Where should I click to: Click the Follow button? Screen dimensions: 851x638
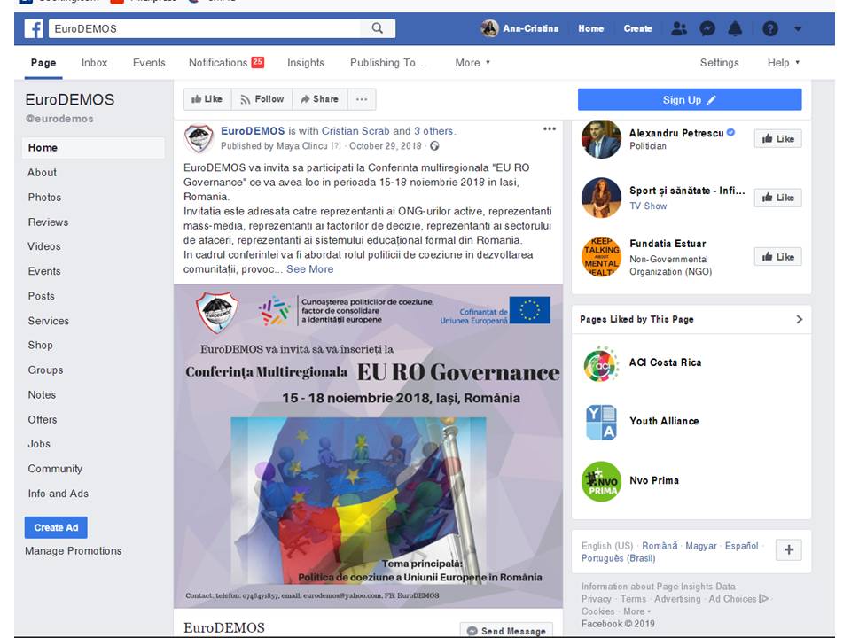[x=262, y=99]
